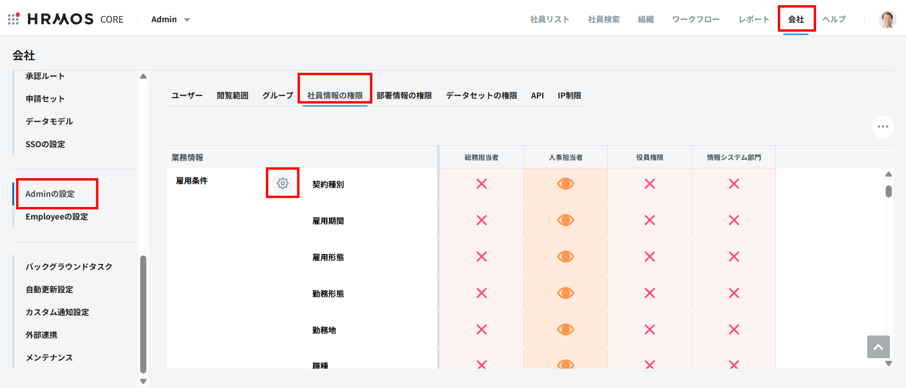Open the three-dots more options menu

[882, 127]
